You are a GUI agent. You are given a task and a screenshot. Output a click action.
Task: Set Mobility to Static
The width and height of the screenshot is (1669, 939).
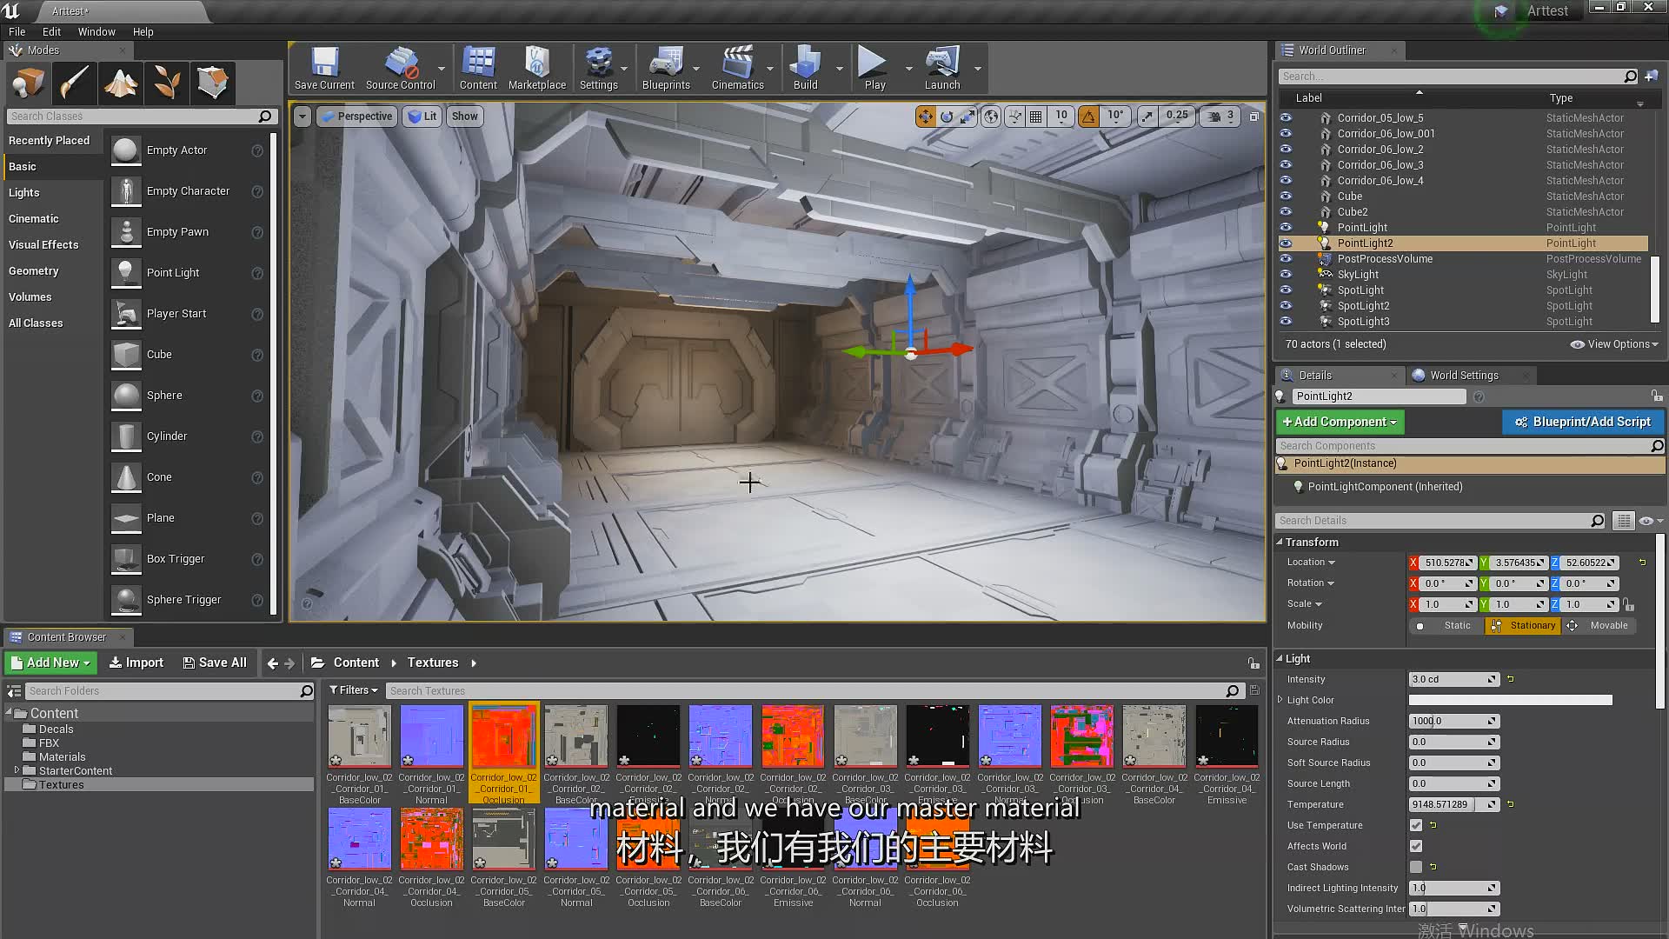(1446, 625)
